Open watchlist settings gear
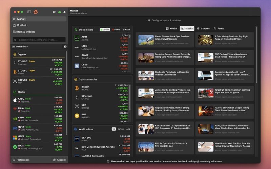Image resolution: width=271 pixels, height=169 pixels. tap(65, 47)
